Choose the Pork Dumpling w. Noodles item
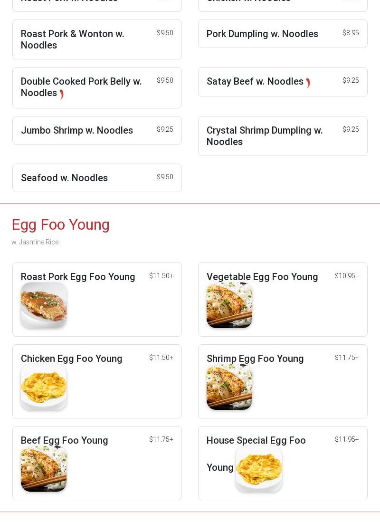380x524 pixels. tap(262, 34)
